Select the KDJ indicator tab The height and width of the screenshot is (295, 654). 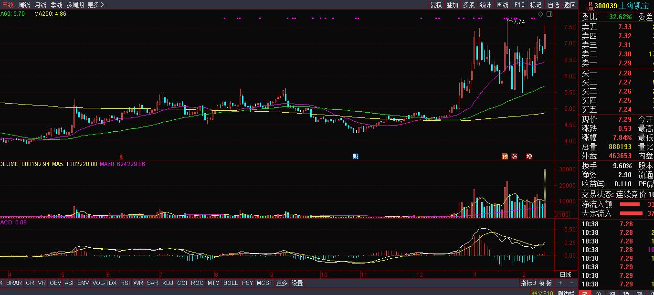[168, 283]
